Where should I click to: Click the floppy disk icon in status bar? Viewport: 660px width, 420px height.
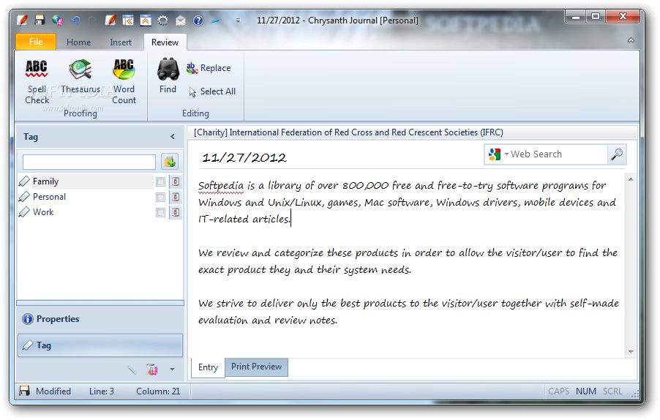point(24,391)
